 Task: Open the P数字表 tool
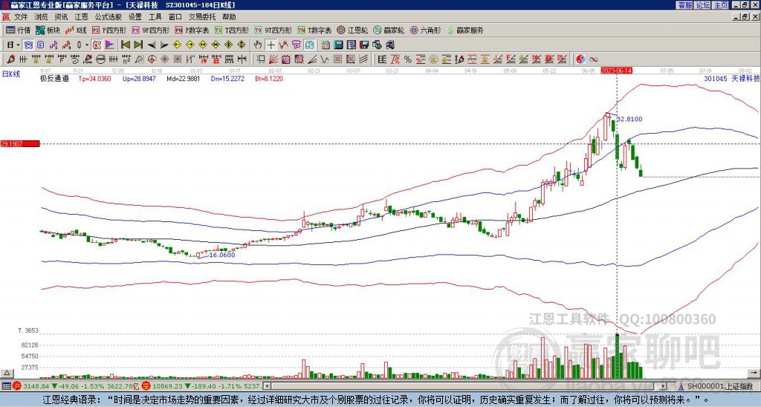point(192,30)
